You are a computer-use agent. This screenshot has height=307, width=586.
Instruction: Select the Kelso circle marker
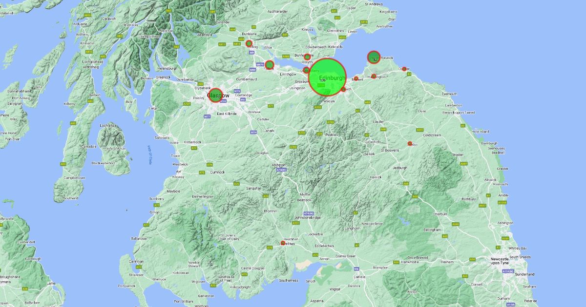(410, 143)
